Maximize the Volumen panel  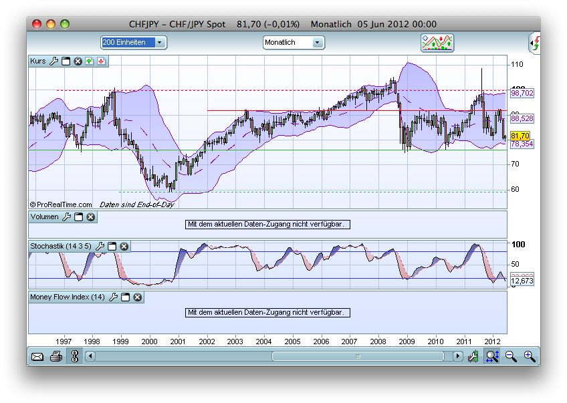[78, 217]
